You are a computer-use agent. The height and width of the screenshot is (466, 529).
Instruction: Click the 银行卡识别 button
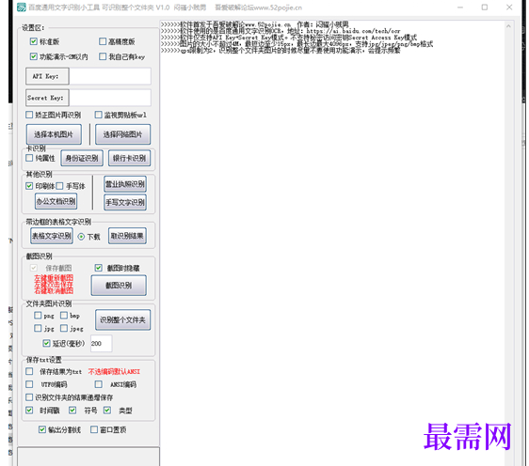130,158
